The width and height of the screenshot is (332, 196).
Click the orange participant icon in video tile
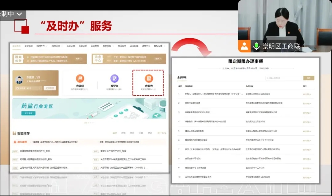point(244,46)
